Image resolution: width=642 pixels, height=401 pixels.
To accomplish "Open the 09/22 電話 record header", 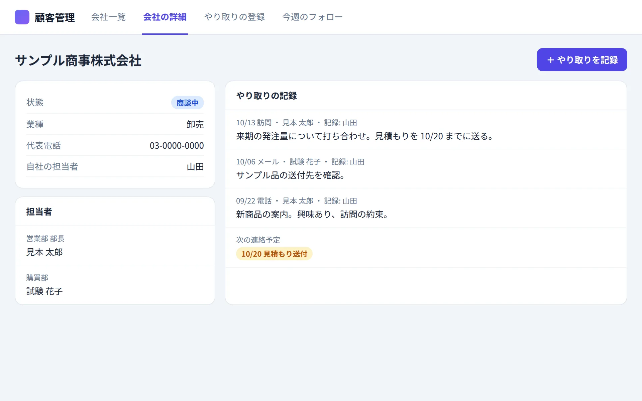I will [x=297, y=201].
